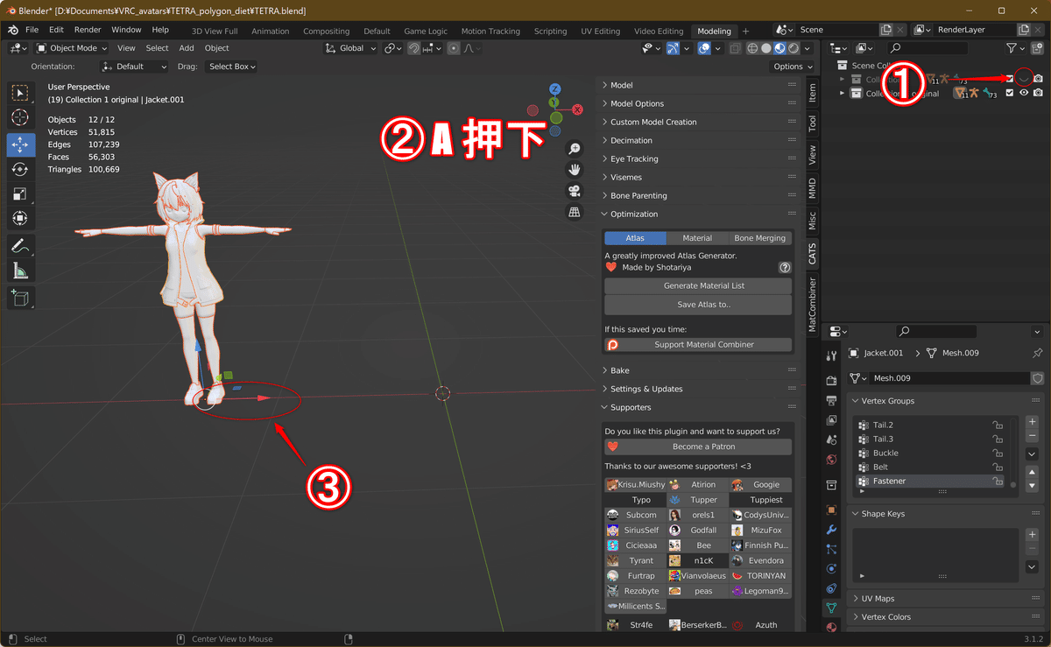Select the Measure tool
The width and height of the screenshot is (1051, 647).
tap(21, 271)
